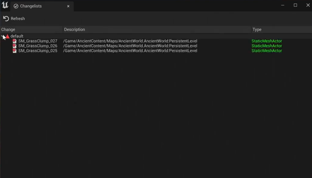Image resolution: width=312 pixels, height=178 pixels.
Task: Collapse the default changelist arrow
Action: tap(3, 36)
